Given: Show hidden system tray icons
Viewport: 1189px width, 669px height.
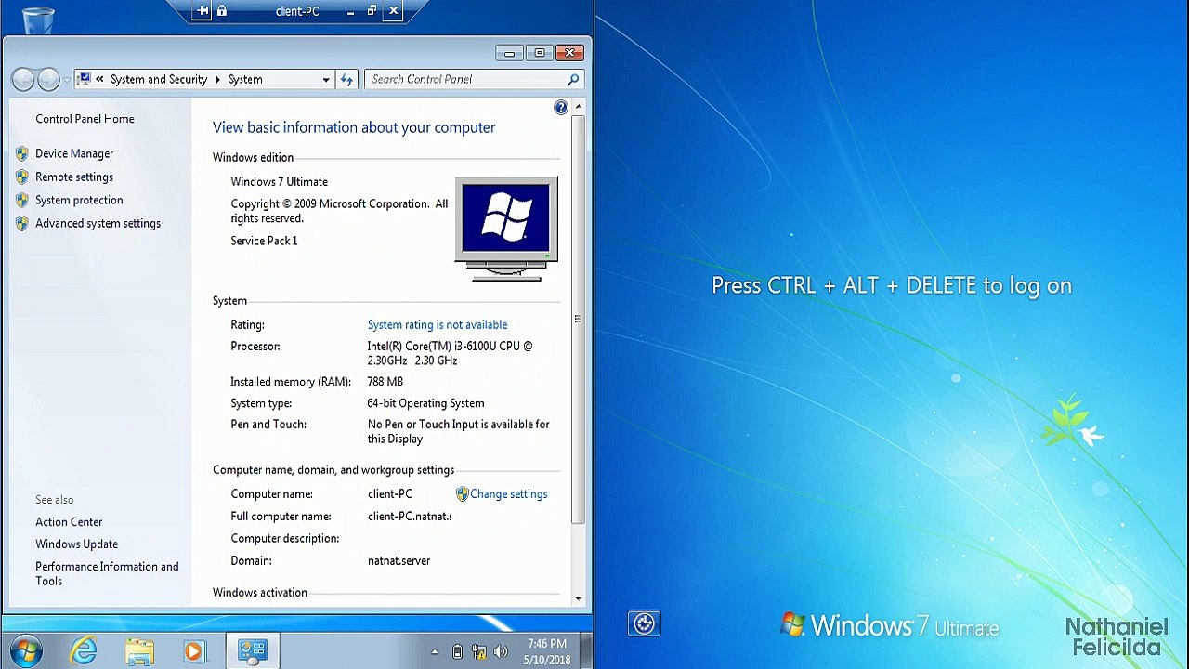Looking at the screenshot, I should (434, 651).
